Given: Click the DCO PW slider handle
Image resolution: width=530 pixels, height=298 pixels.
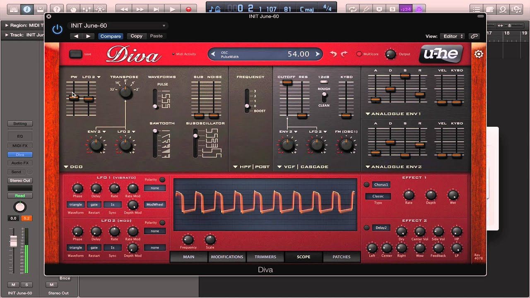Looking at the screenshot, I should (74, 98).
